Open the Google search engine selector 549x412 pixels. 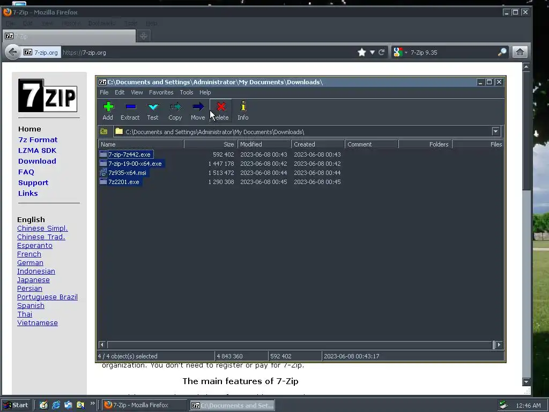[x=400, y=53]
